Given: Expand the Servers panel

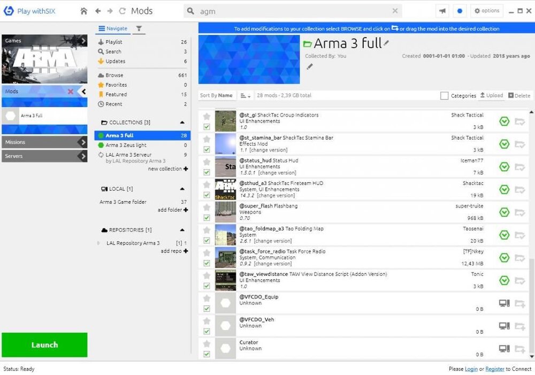Looking at the screenshot, I should (44, 156).
